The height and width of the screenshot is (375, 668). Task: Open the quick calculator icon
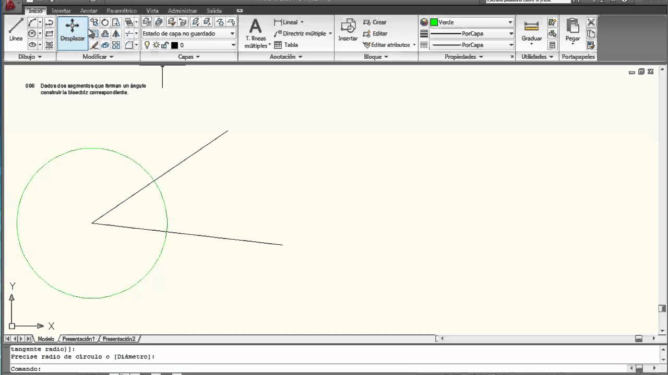tap(552, 45)
